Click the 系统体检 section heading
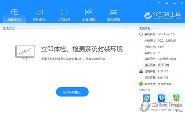185x117 pixels. click(9, 29)
